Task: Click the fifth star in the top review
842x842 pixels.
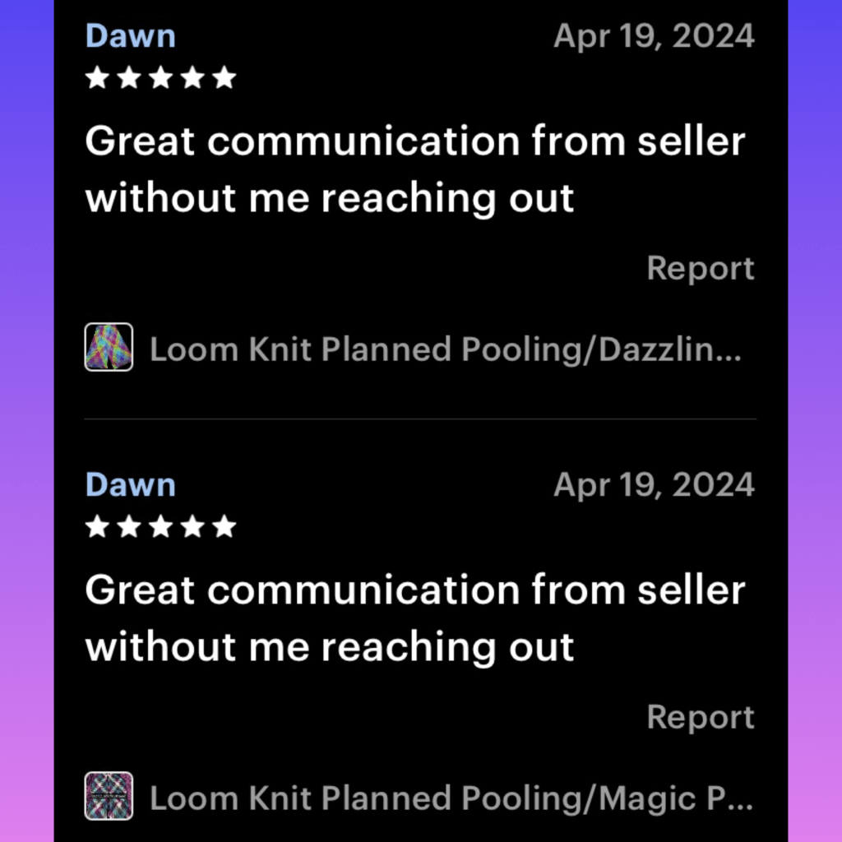Action: [224, 78]
